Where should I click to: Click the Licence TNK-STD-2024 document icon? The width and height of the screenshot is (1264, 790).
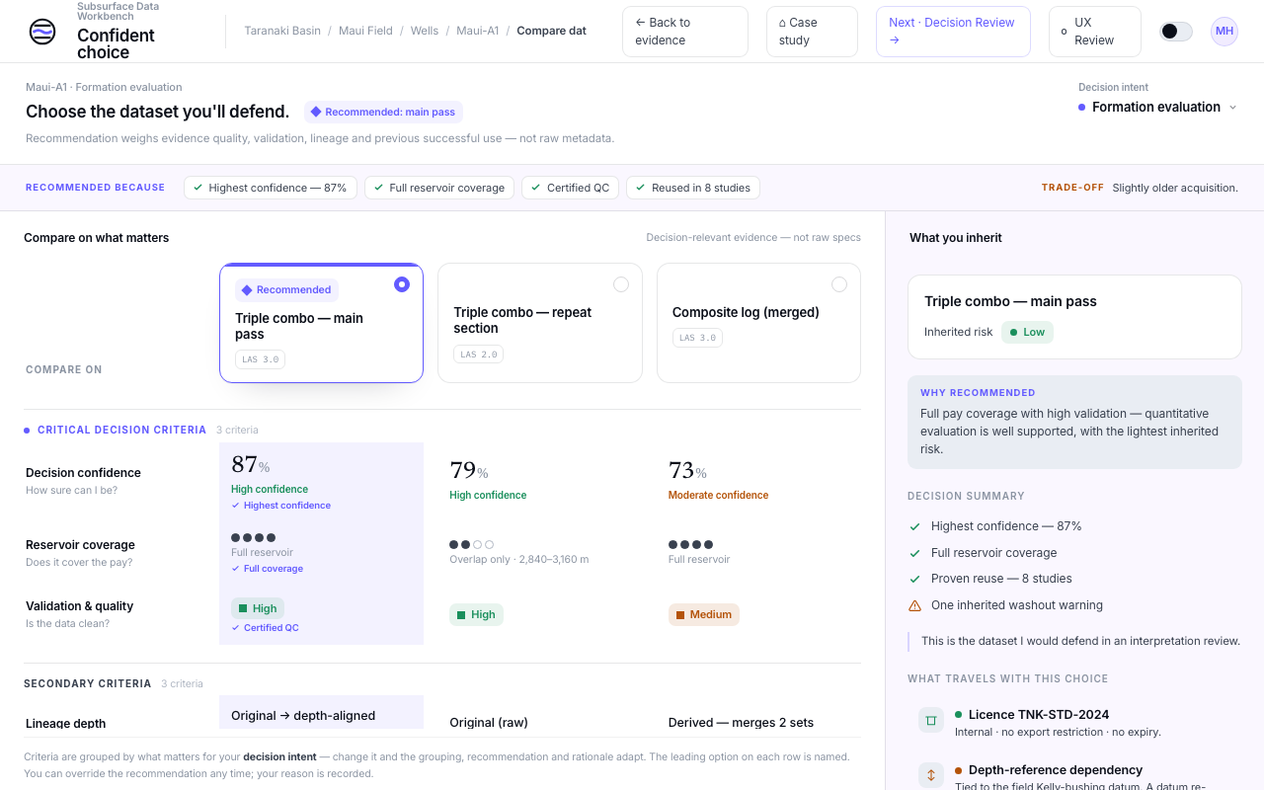930,720
